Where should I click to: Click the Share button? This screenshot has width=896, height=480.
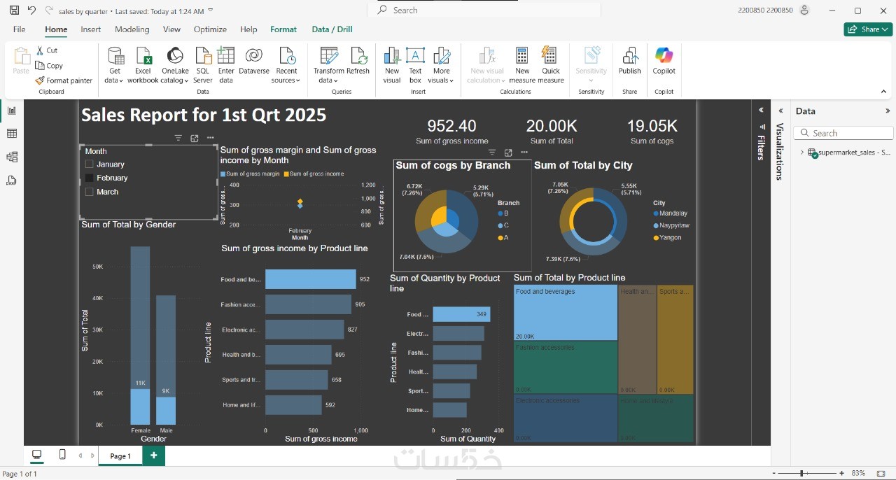tap(868, 29)
